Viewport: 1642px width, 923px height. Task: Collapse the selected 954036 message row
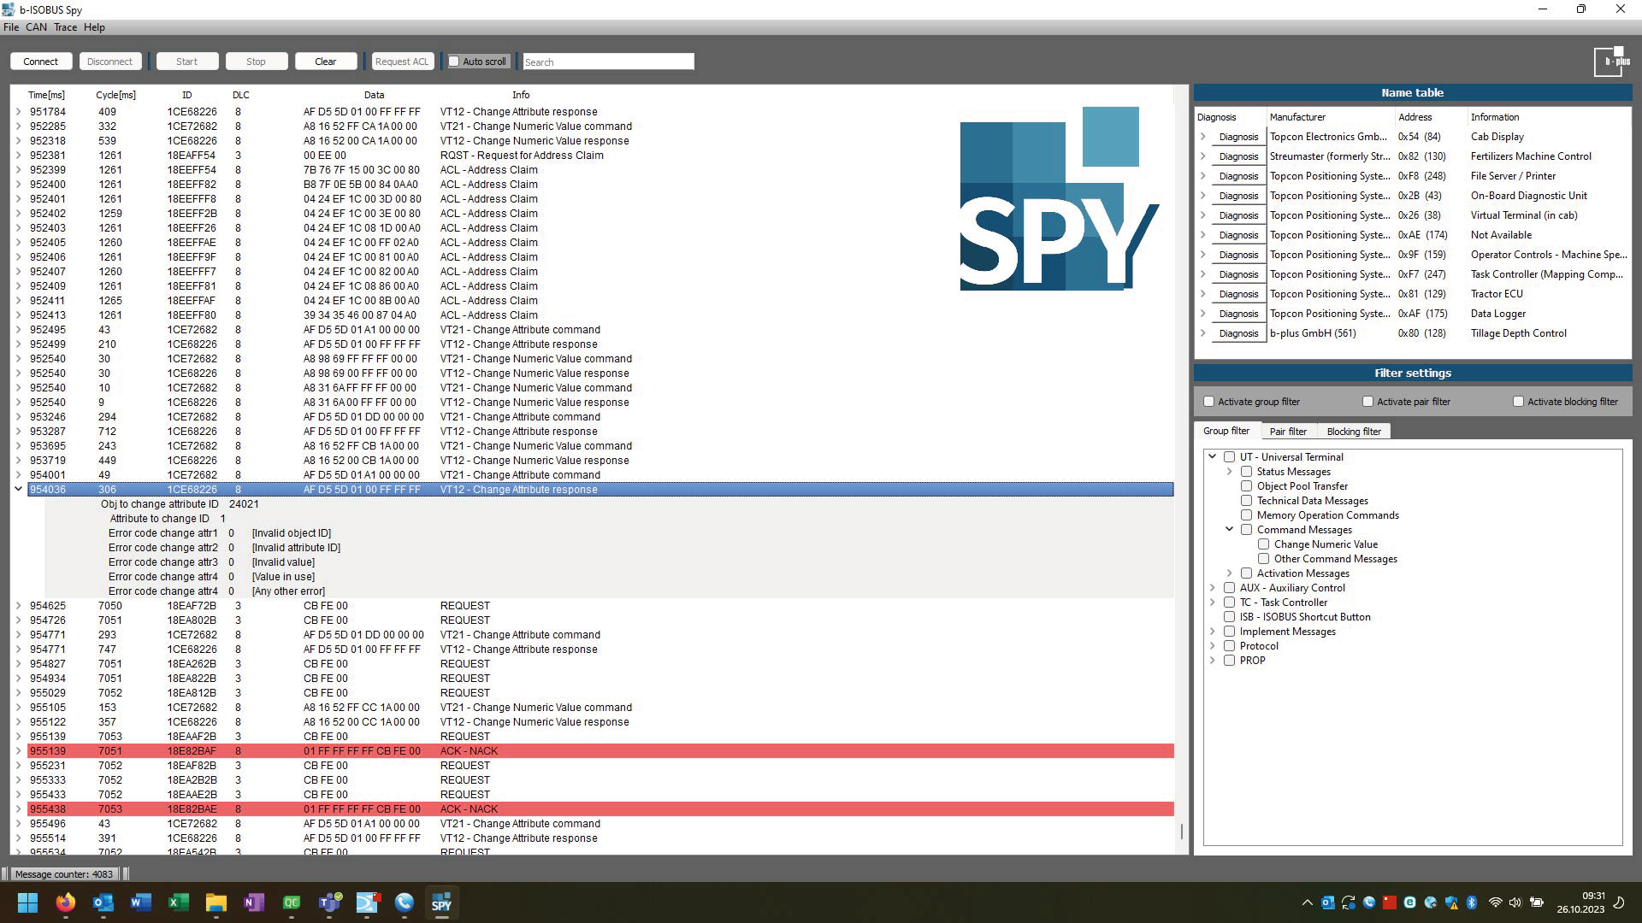(18, 490)
